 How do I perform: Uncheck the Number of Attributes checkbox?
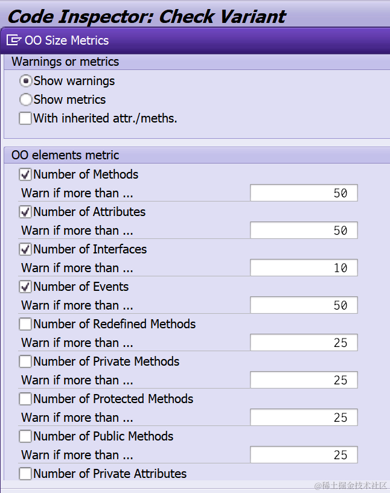pos(25,212)
